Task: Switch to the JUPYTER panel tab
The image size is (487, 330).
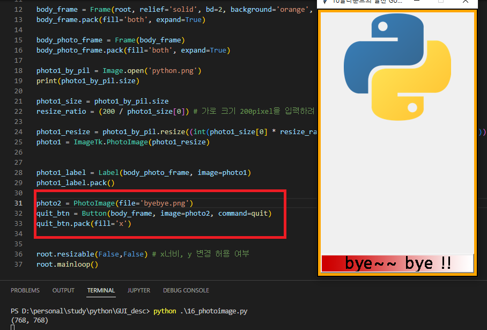Action: (x=139, y=290)
